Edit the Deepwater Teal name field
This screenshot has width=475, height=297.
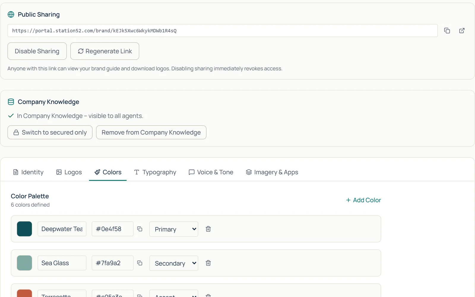click(x=62, y=229)
